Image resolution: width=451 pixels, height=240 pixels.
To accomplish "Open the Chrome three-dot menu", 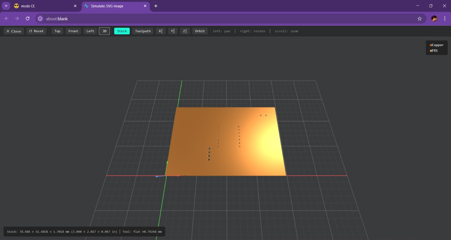I will click(x=445, y=19).
